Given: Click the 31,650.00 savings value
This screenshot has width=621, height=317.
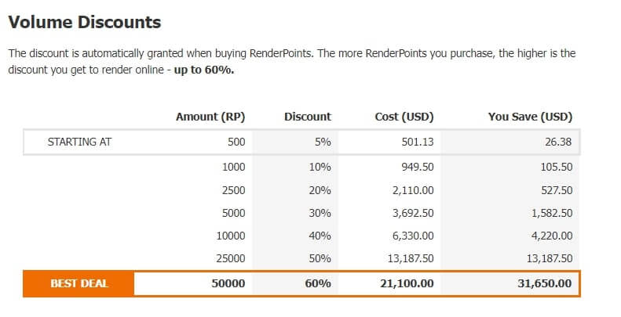Looking at the screenshot, I should (545, 283).
